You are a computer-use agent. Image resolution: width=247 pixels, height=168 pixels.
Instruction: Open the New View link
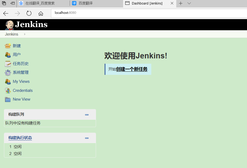click(x=22, y=99)
